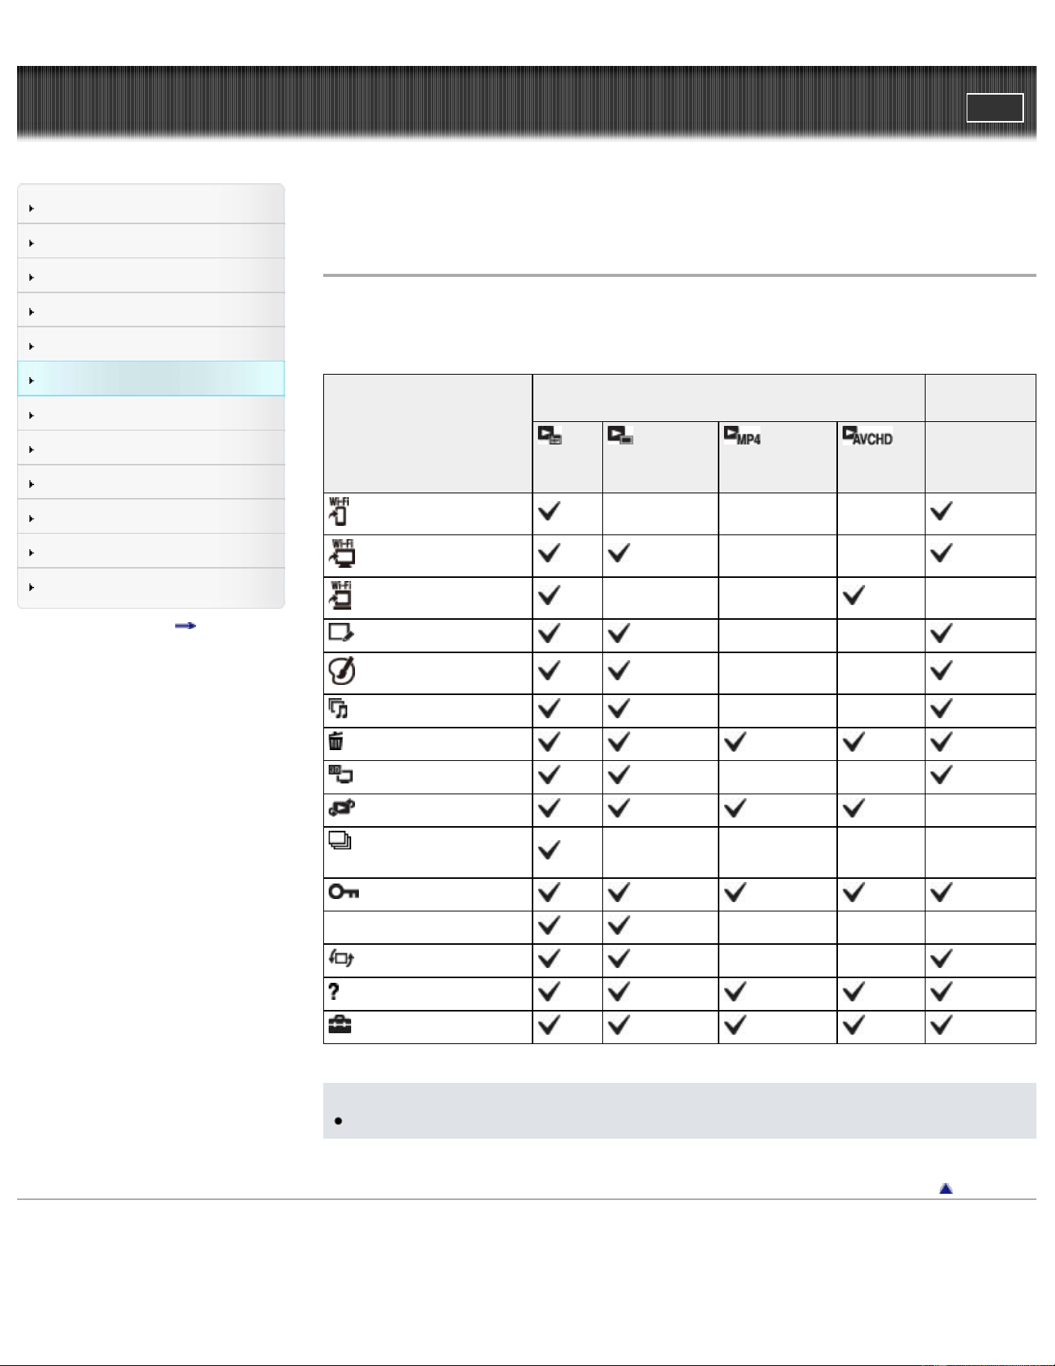Click the Wi-Fi send to computer icon
Viewport: 1055px width, 1366px height.
(341, 596)
